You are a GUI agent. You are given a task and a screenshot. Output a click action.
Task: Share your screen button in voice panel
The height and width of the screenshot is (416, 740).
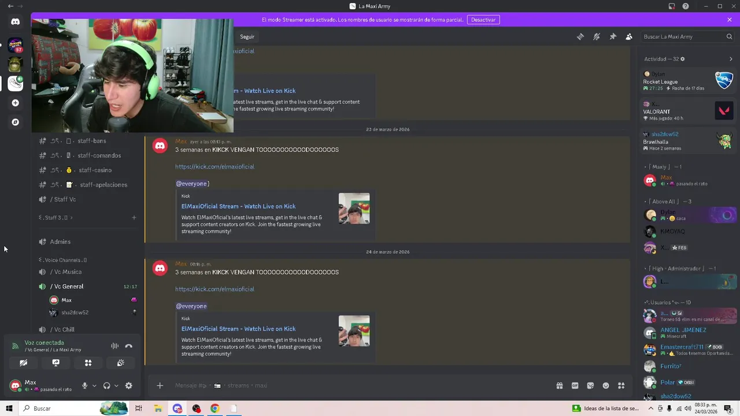coord(55,363)
